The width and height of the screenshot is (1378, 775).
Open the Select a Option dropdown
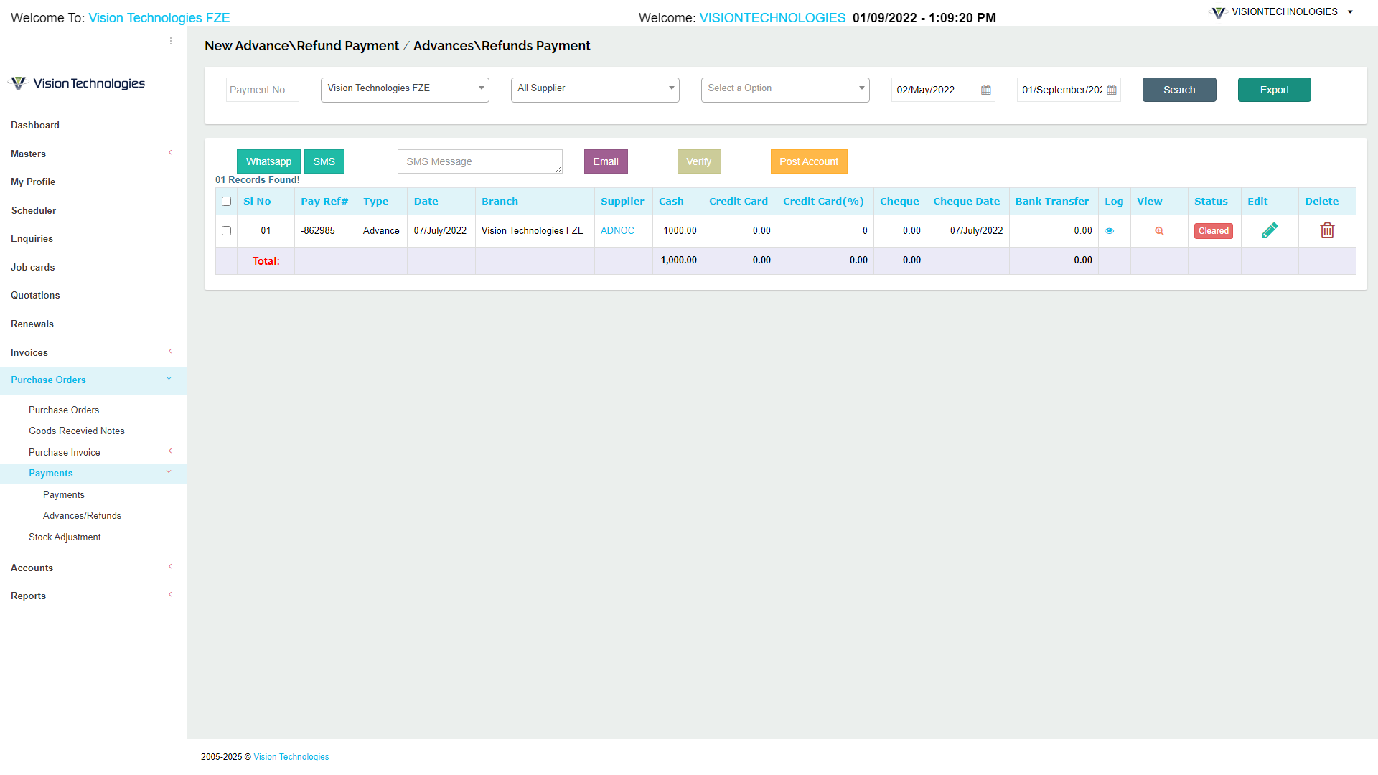coord(784,89)
